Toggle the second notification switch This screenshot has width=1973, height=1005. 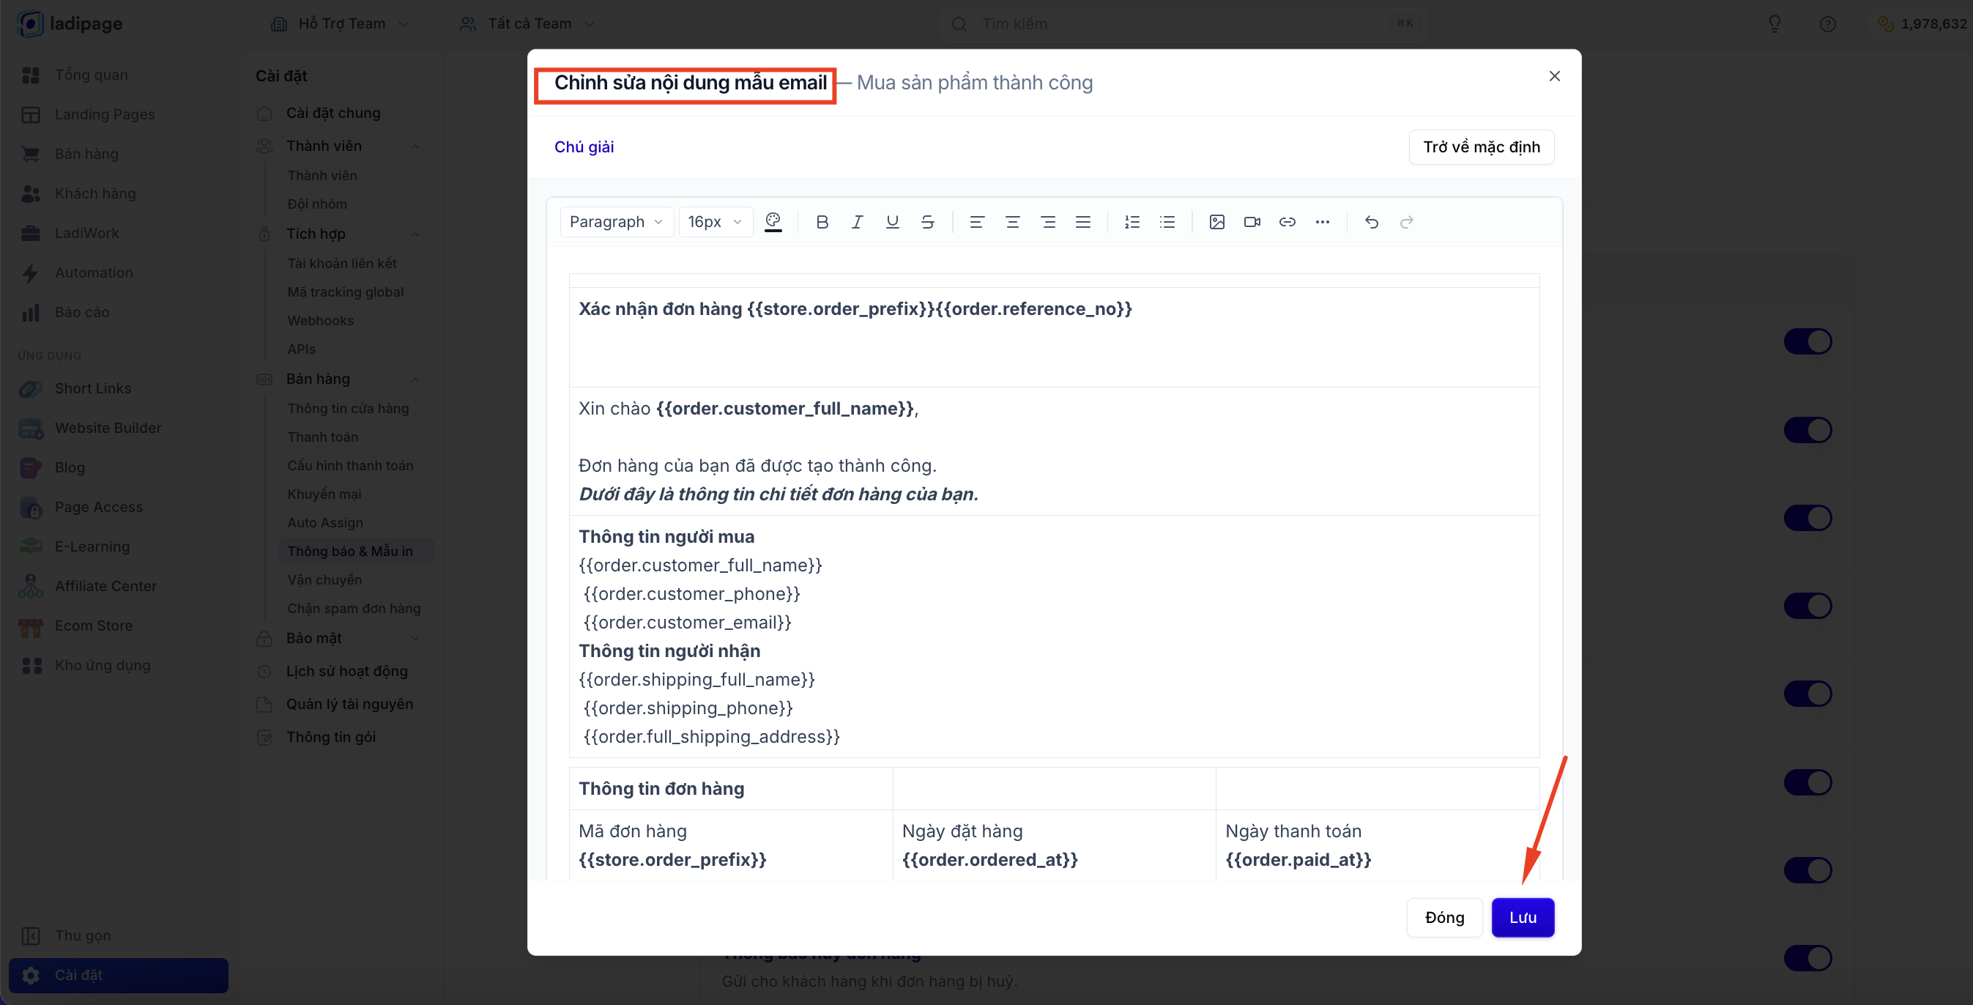pyautogui.click(x=1807, y=431)
